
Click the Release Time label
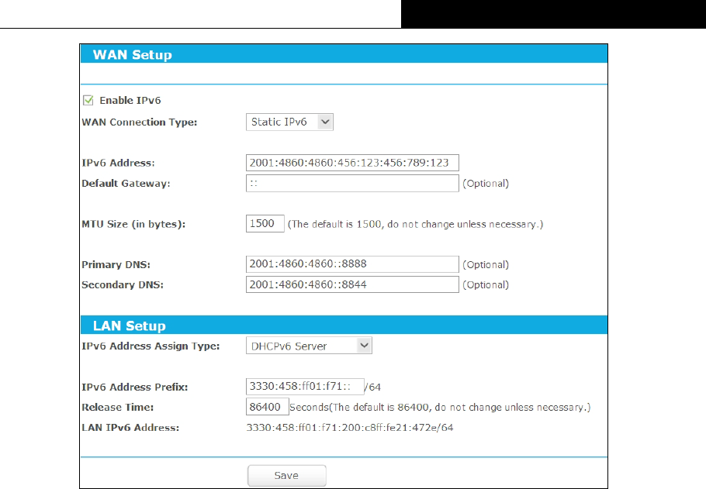pyautogui.click(x=117, y=407)
